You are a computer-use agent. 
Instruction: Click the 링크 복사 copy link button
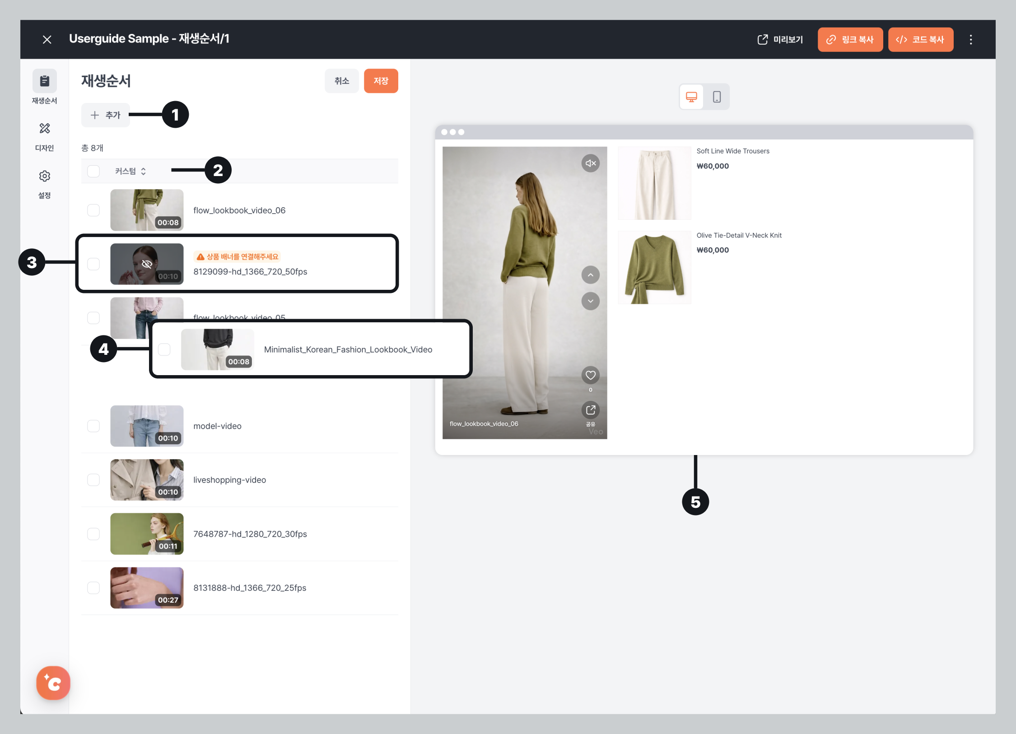point(850,40)
